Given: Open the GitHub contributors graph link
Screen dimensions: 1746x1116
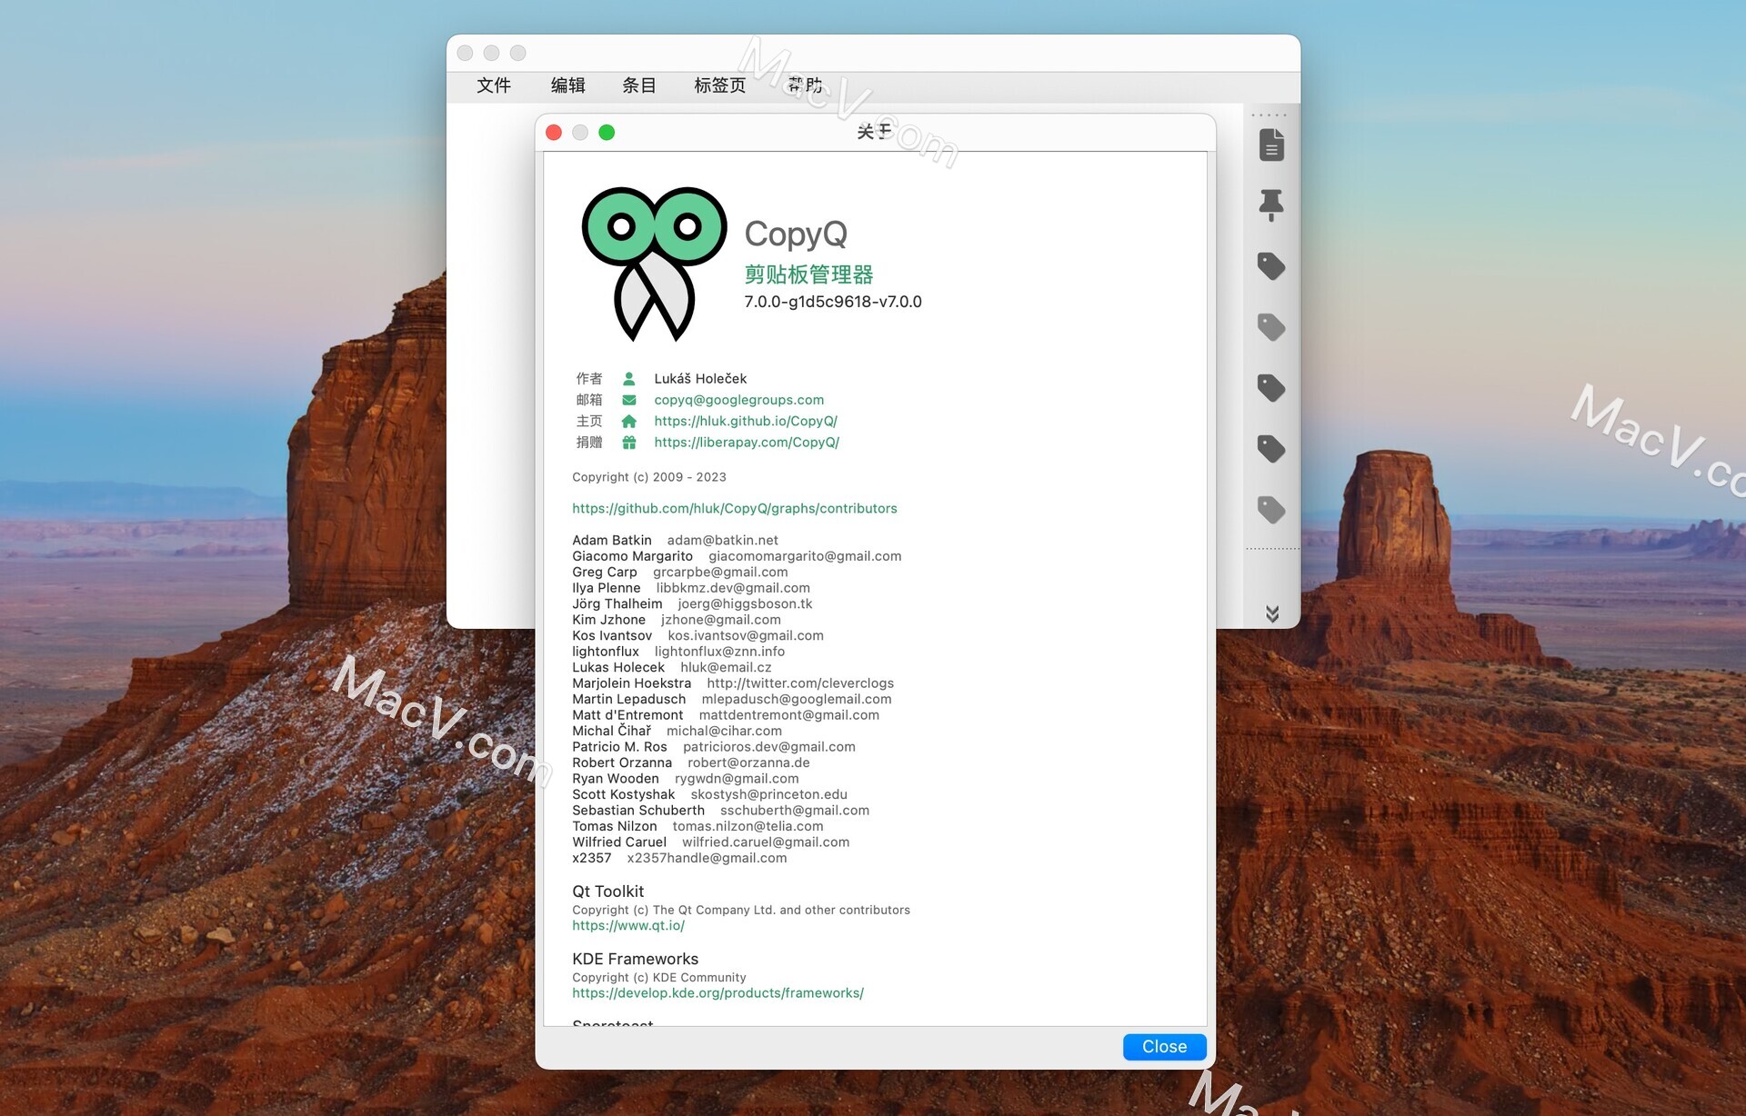Looking at the screenshot, I should click(x=735, y=509).
